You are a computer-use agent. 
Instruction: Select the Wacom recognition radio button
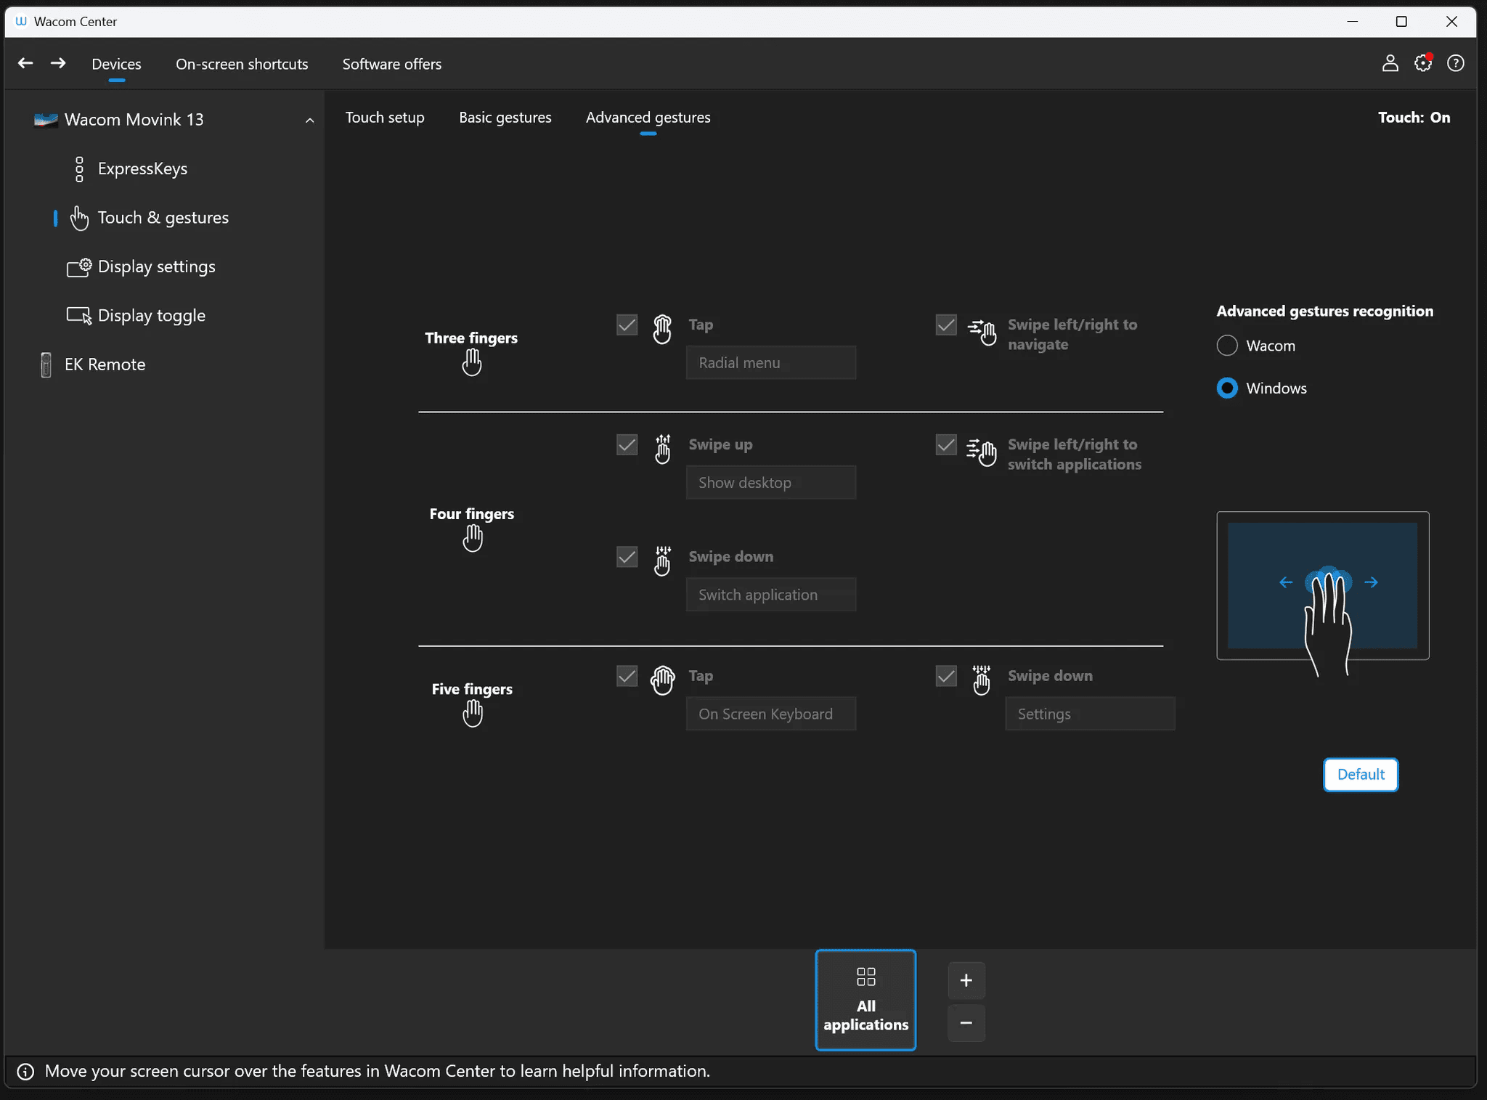(x=1227, y=346)
